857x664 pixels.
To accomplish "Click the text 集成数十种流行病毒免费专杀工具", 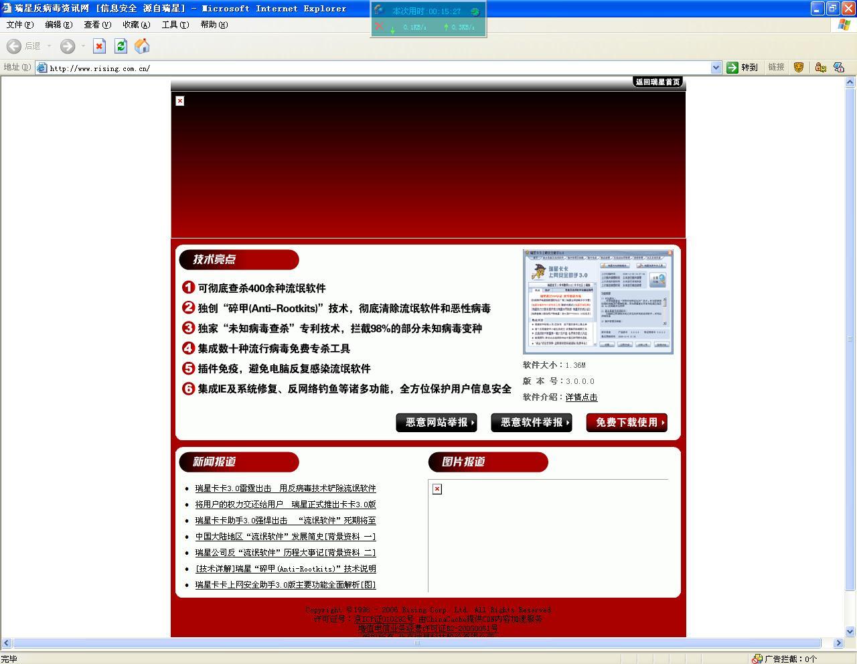I will (x=274, y=348).
